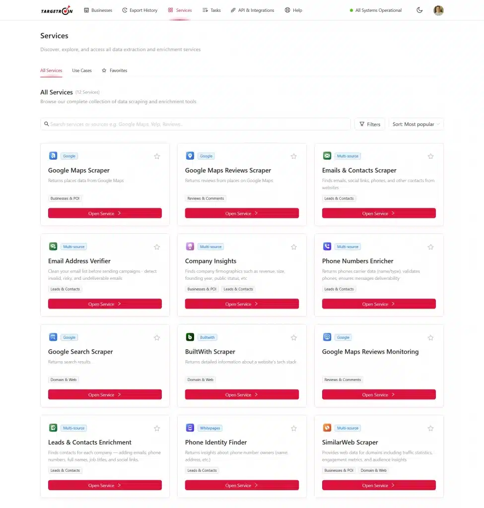Click the Builtwith source tag

(207, 337)
